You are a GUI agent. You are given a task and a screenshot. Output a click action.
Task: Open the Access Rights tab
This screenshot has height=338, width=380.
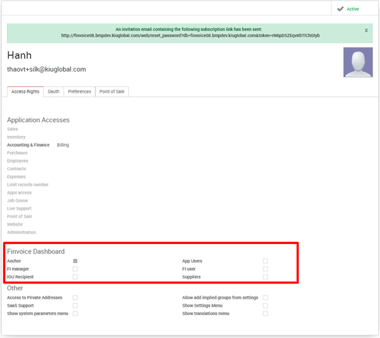(x=25, y=91)
